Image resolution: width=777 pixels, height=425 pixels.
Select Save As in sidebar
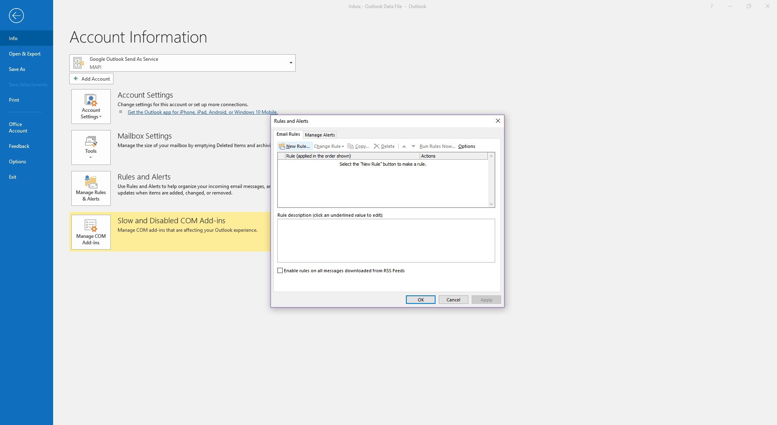(x=26, y=69)
